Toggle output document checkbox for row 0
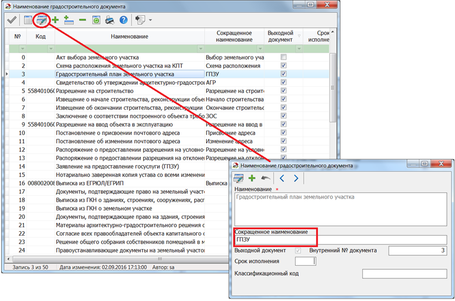This screenshot has height=301, width=455. coord(283,58)
